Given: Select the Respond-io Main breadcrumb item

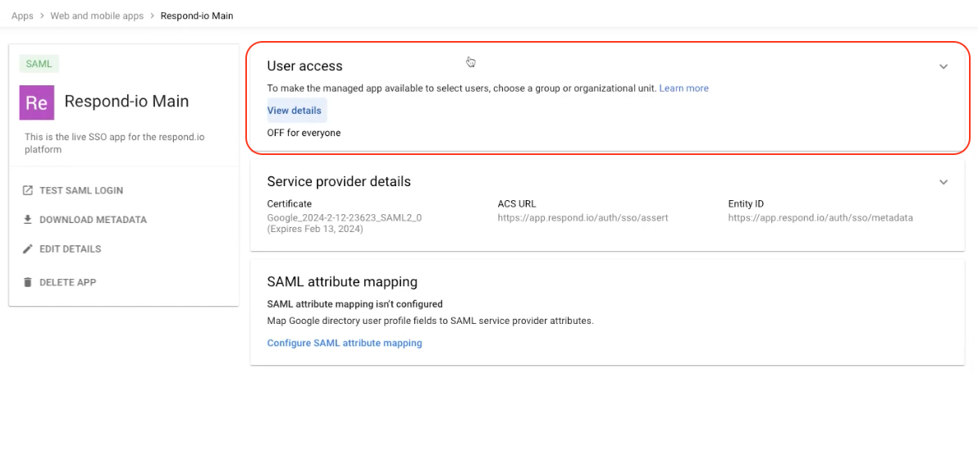Looking at the screenshot, I should click(x=197, y=16).
